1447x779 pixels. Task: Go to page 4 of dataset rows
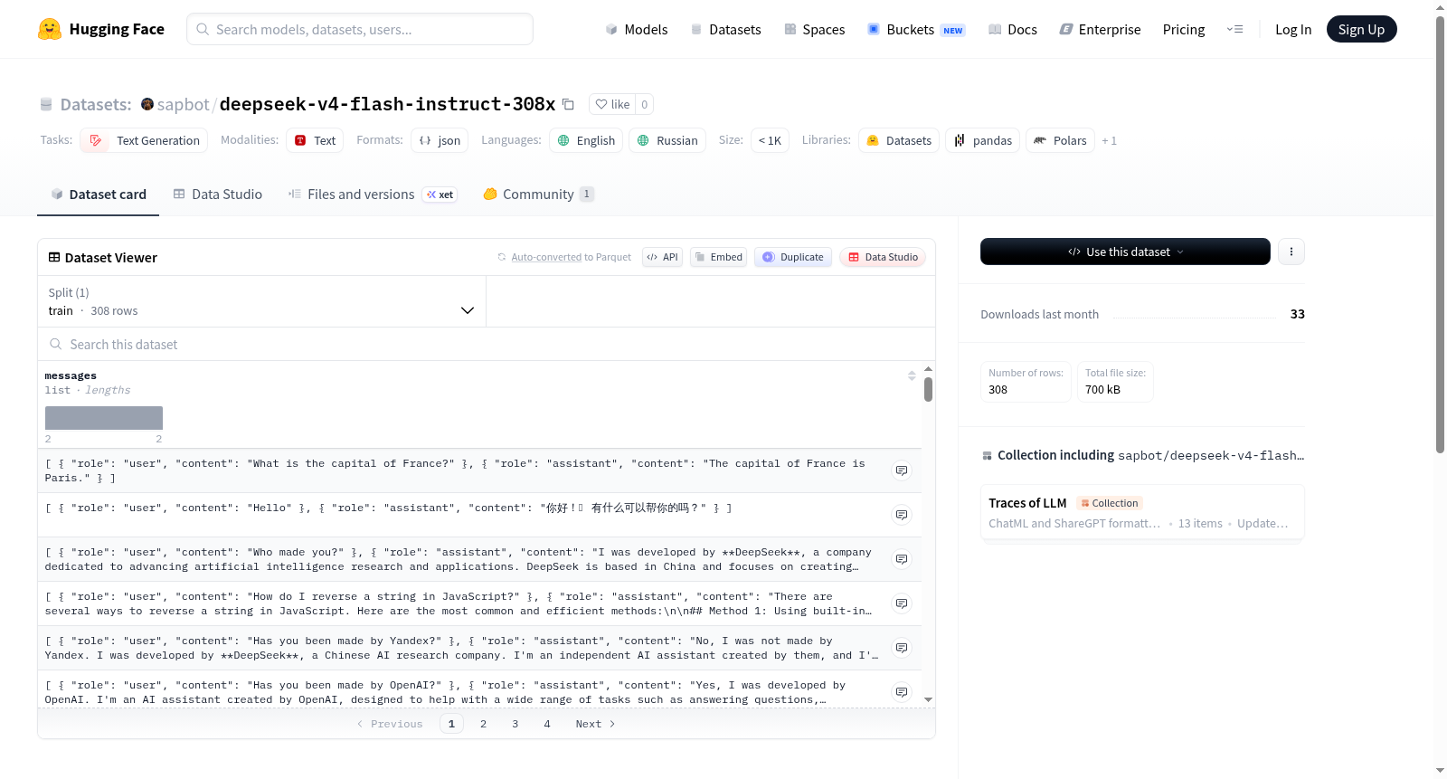click(547, 724)
